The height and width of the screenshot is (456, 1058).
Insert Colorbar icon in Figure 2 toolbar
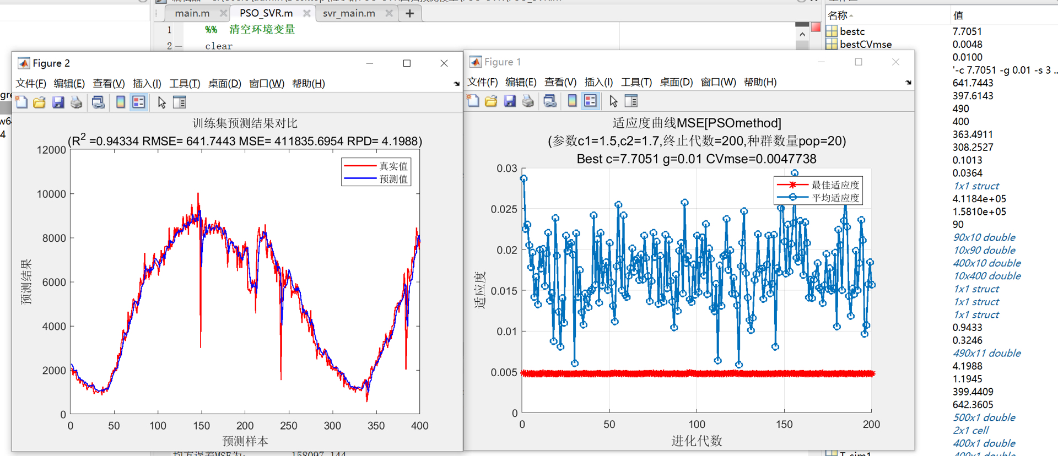pos(120,102)
